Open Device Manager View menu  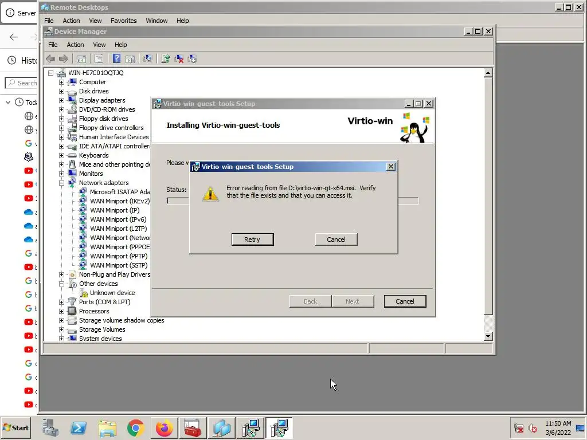(x=99, y=45)
